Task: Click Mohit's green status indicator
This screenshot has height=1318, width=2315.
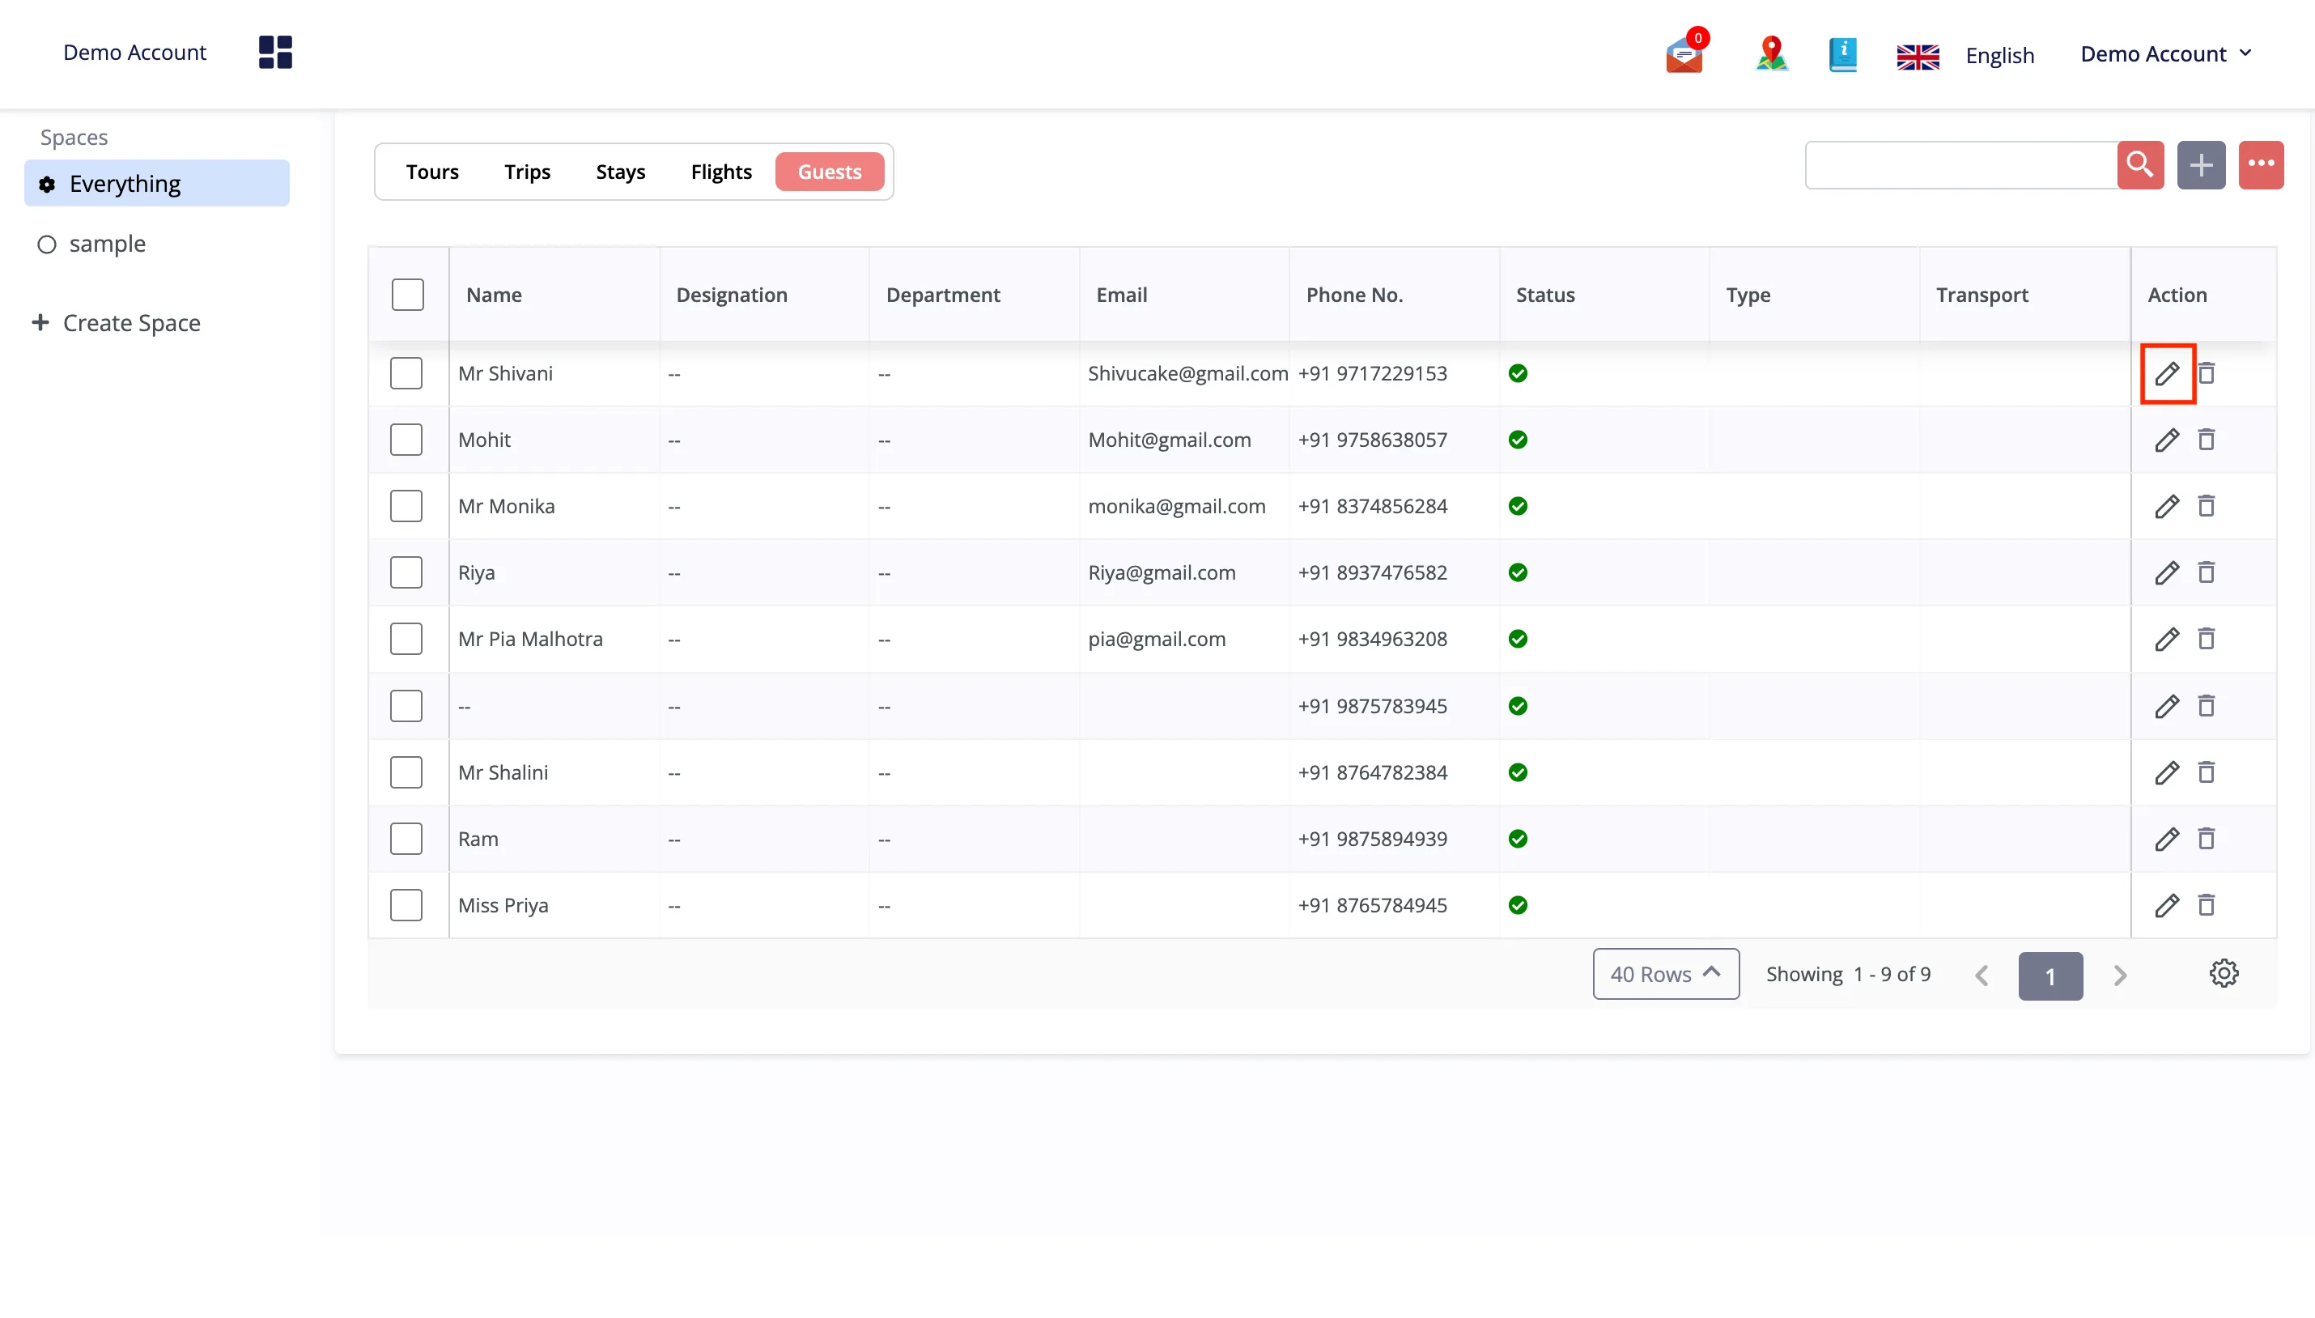Action: pyautogui.click(x=1518, y=440)
